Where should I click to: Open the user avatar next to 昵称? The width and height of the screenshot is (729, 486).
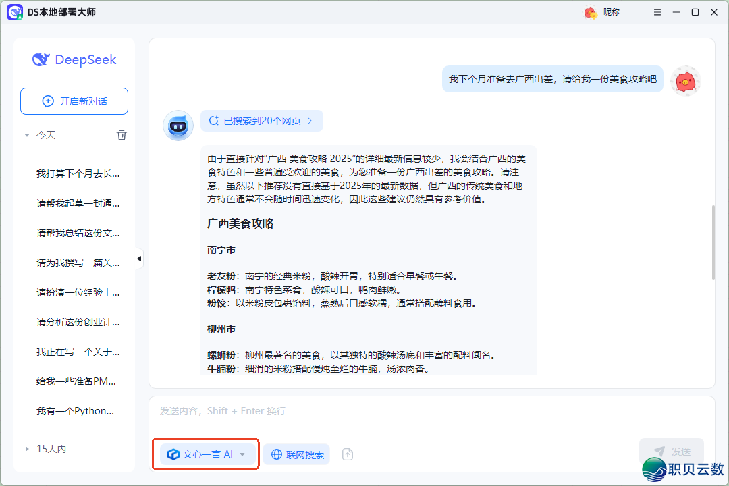[590, 12]
